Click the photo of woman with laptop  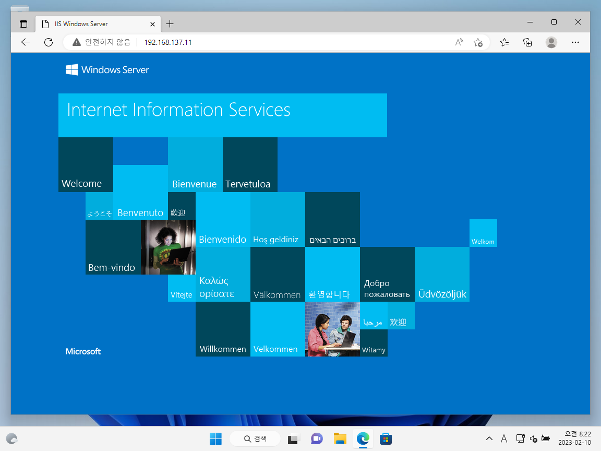pyautogui.click(x=169, y=247)
